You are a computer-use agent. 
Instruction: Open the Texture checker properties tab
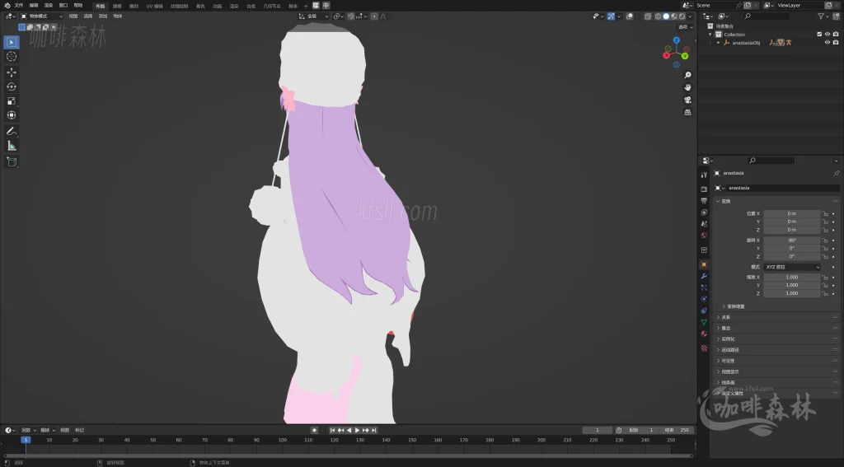(x=704, y=348)
